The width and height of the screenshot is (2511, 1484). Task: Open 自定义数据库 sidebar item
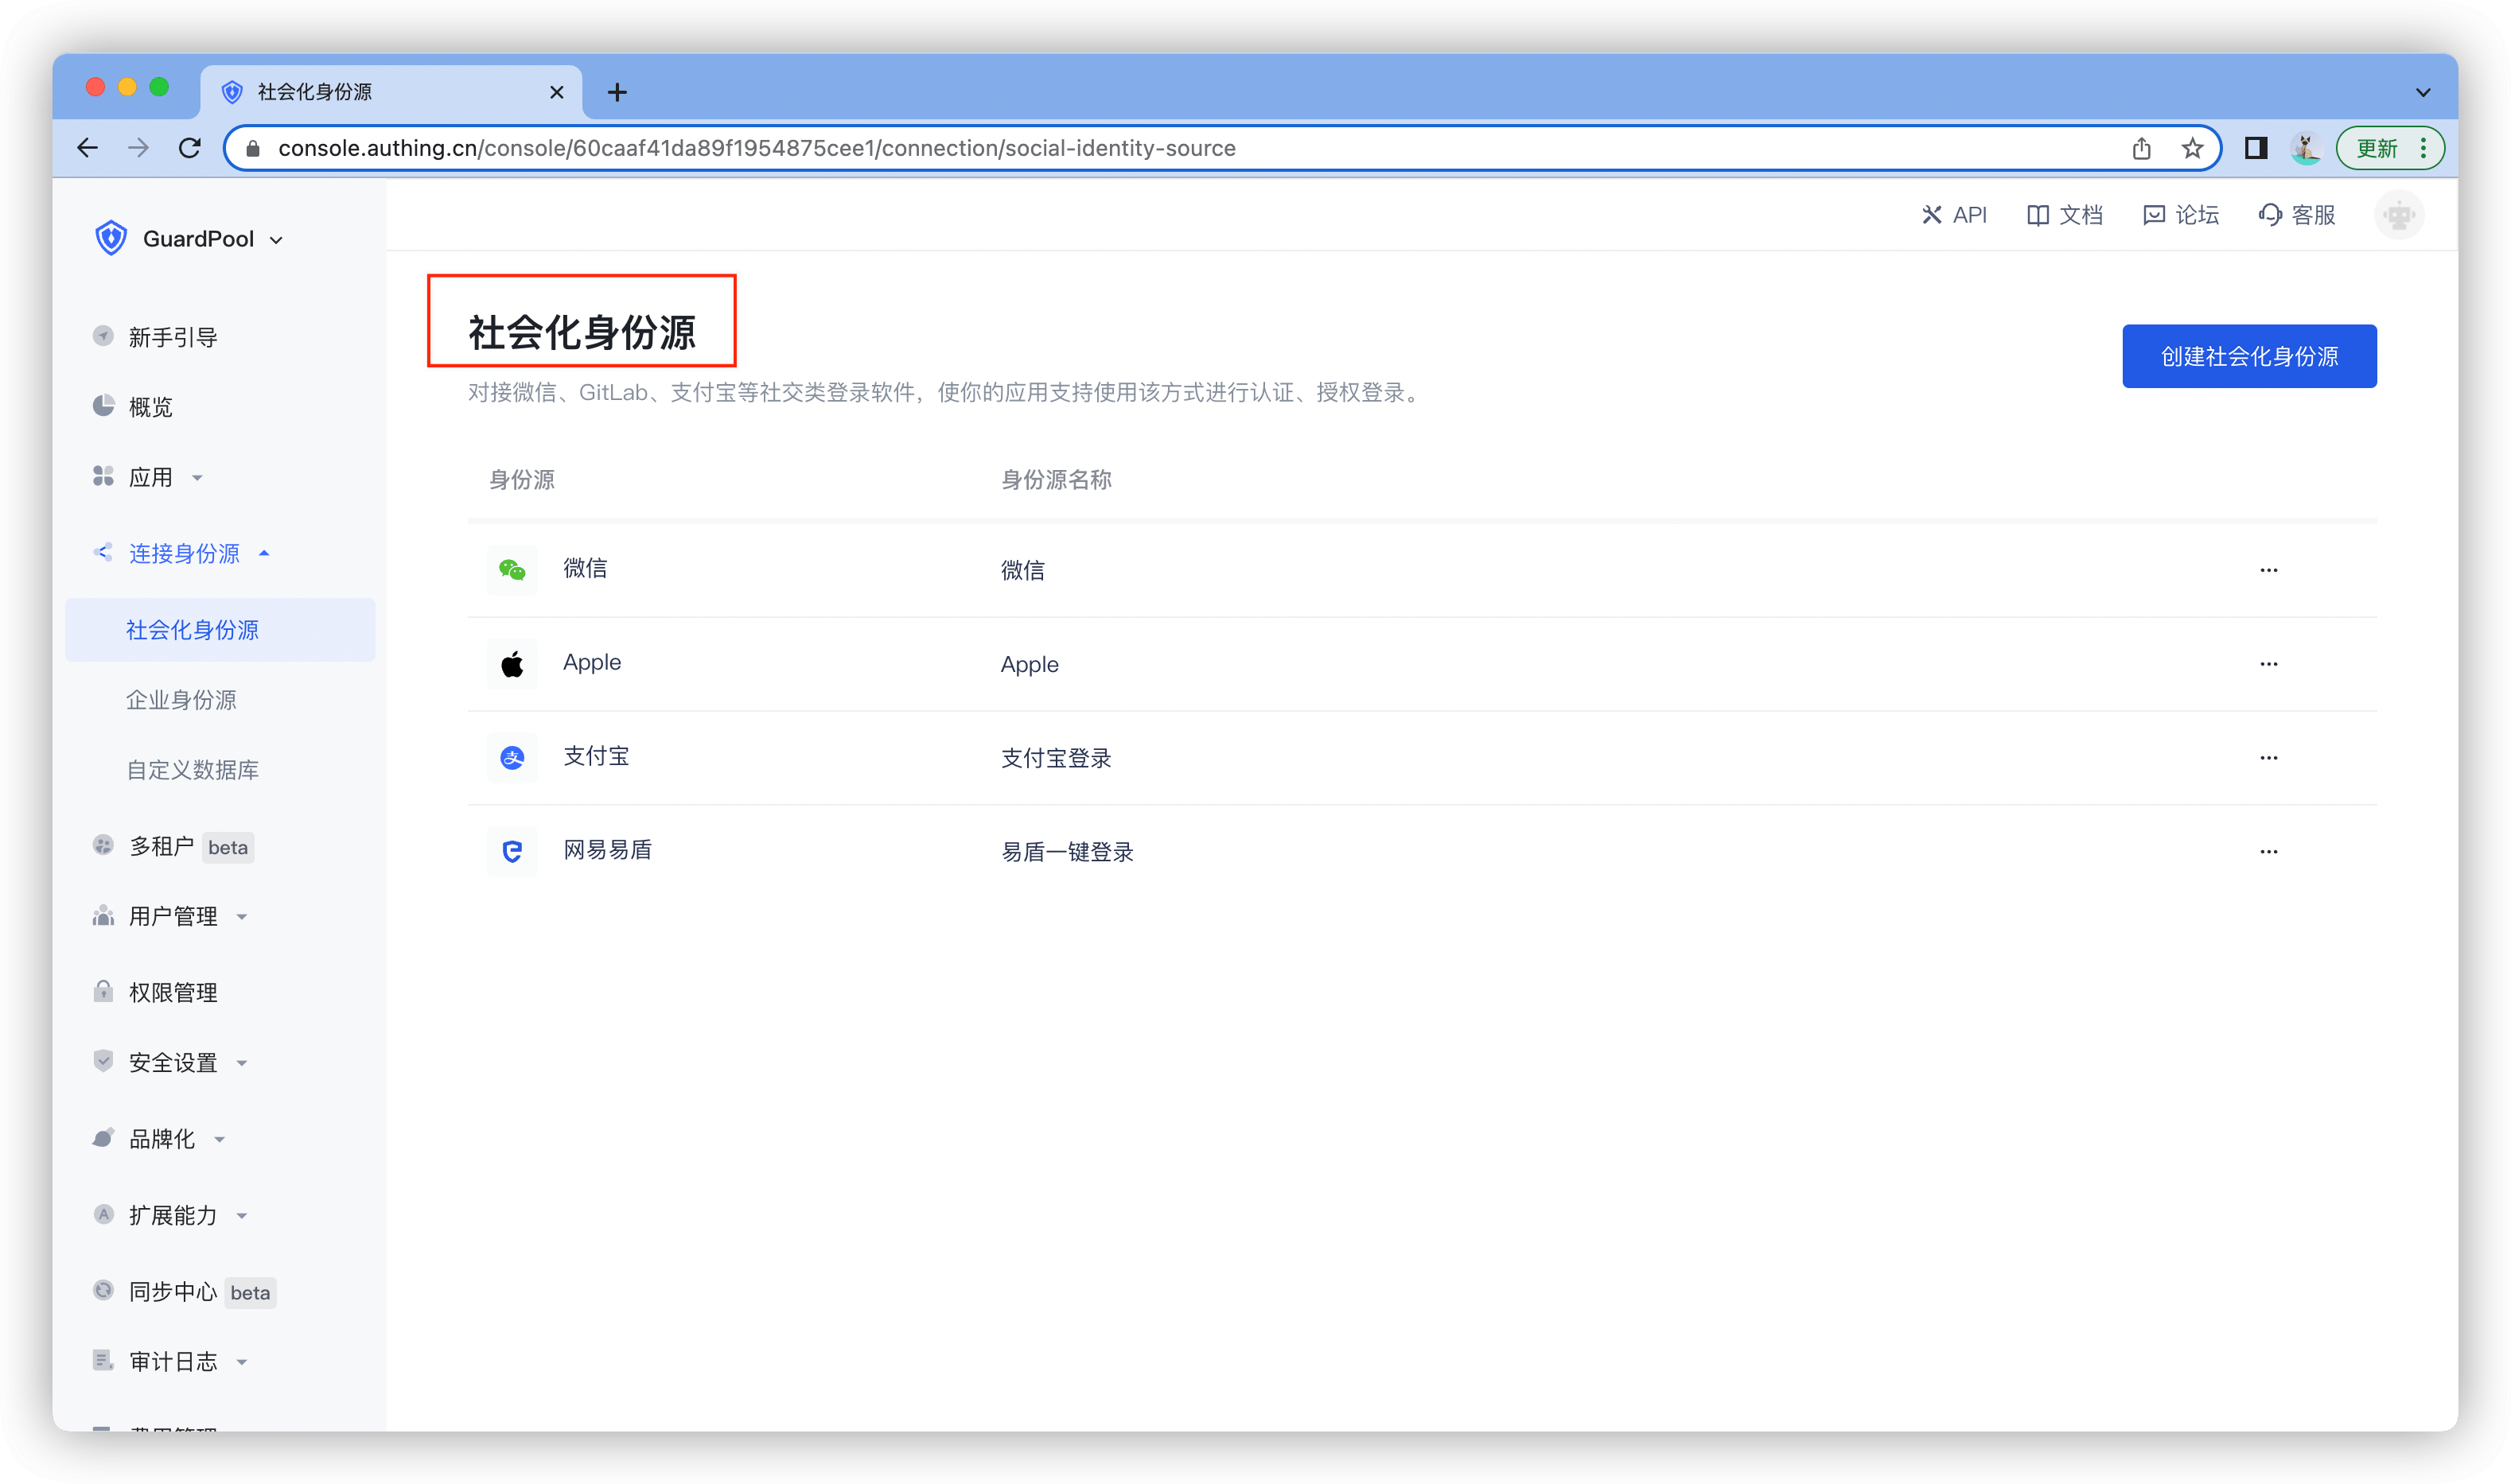click(192, 770)
